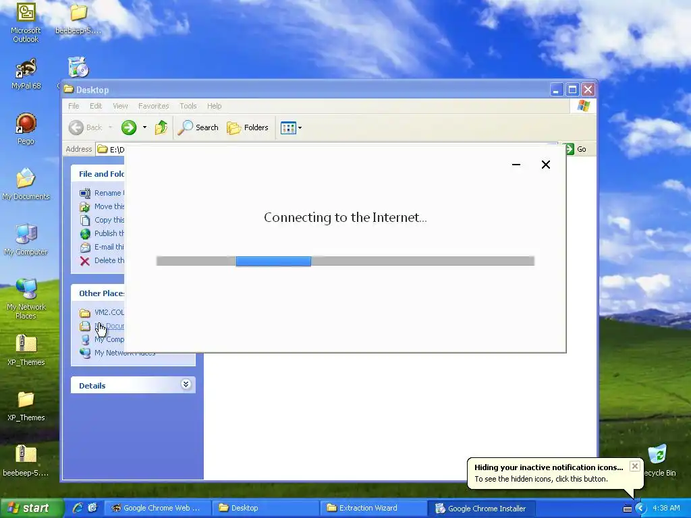691x518 pixels.
Task: Click E-mail this item task link
Action: point(103,247)
